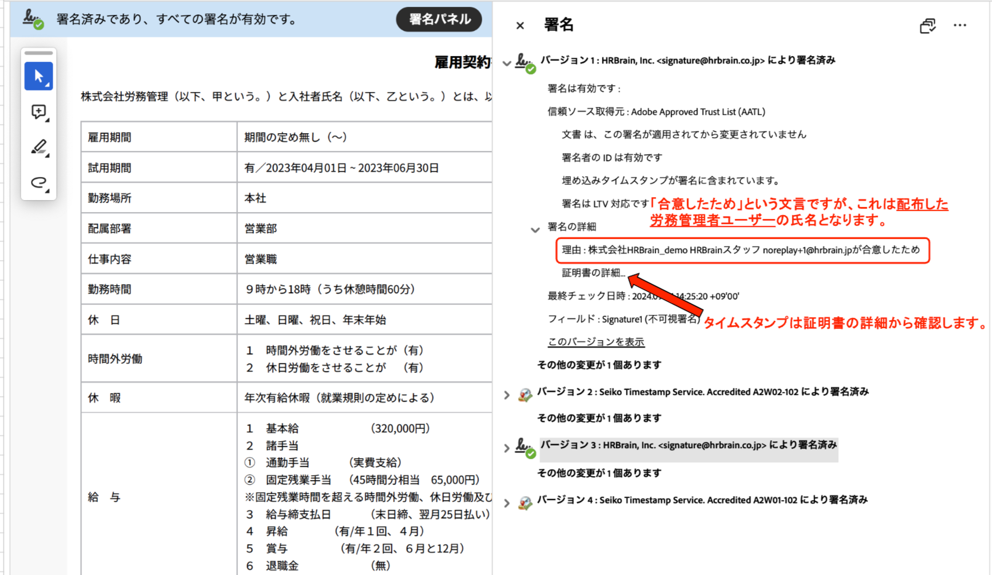
Task: Expand the バージョン 4 Seiko Timestamp entry
Action: 507,503
